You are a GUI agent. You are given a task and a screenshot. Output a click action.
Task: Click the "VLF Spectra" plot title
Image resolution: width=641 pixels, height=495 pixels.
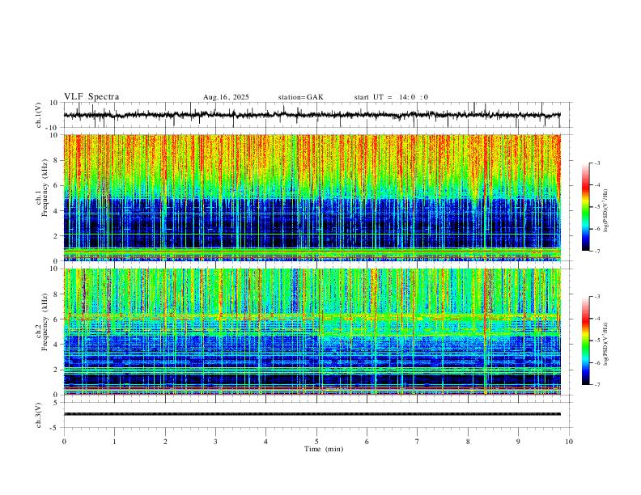tap(91, 97)
